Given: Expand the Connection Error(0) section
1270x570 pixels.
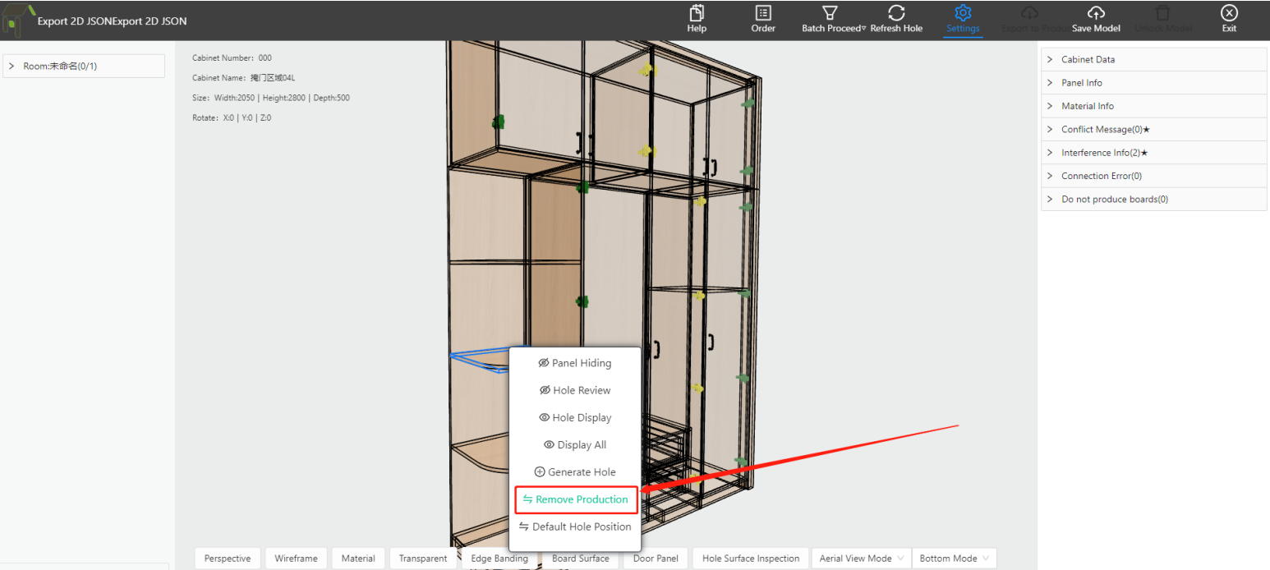Looking at the screenshot, I should pyautogui.click(x=1154, y=176).
